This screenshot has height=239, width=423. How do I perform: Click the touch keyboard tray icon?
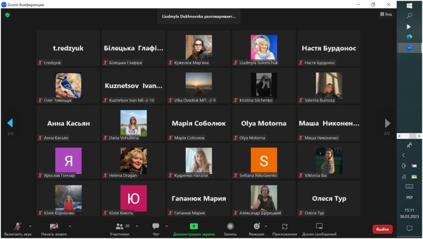[x=409, y=187]
